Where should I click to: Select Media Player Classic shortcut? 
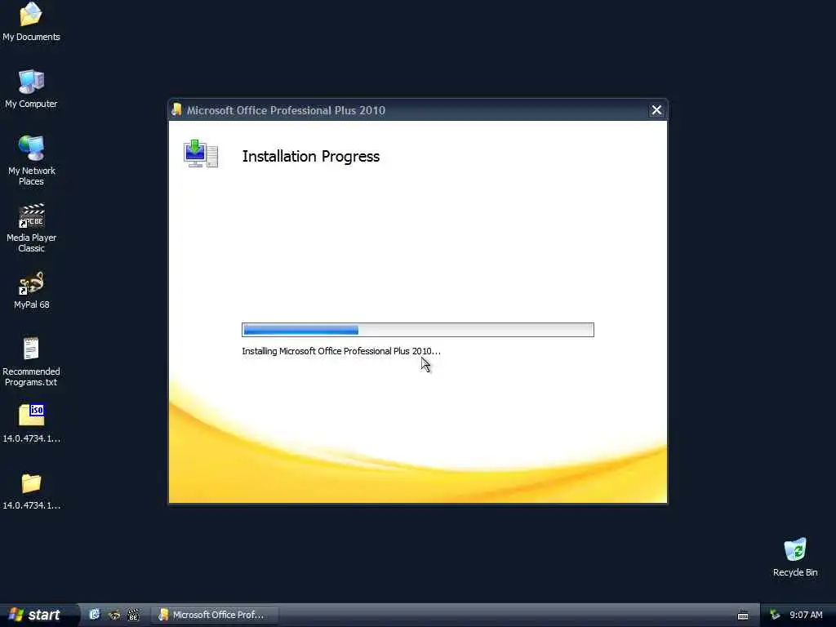point(31,228)
